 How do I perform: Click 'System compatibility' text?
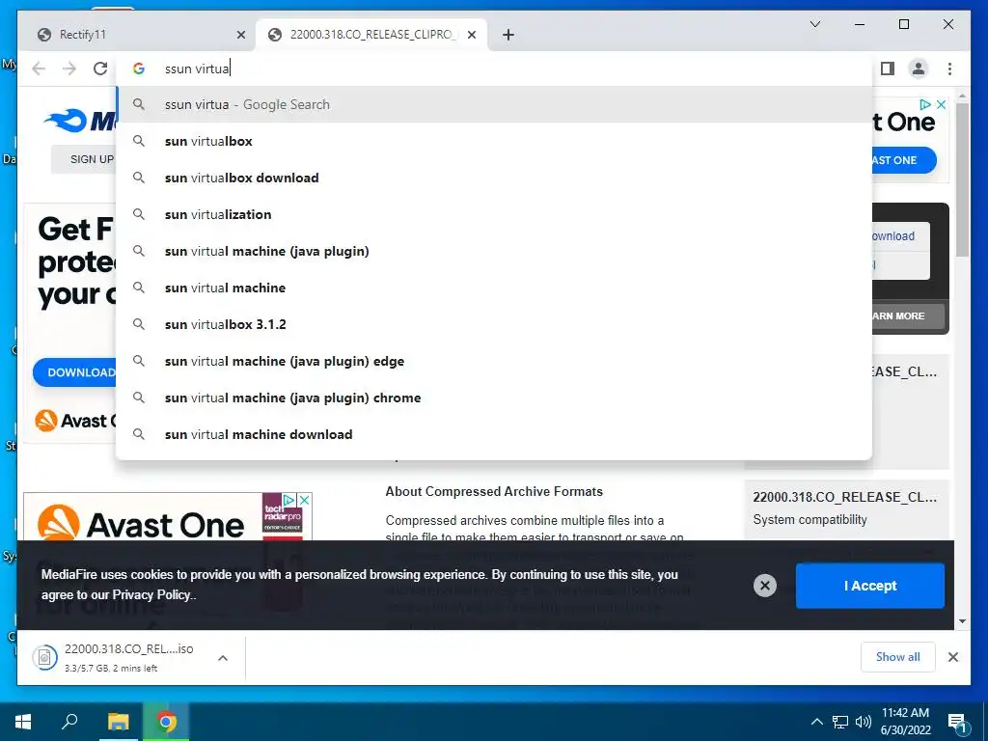coord(810,520)
